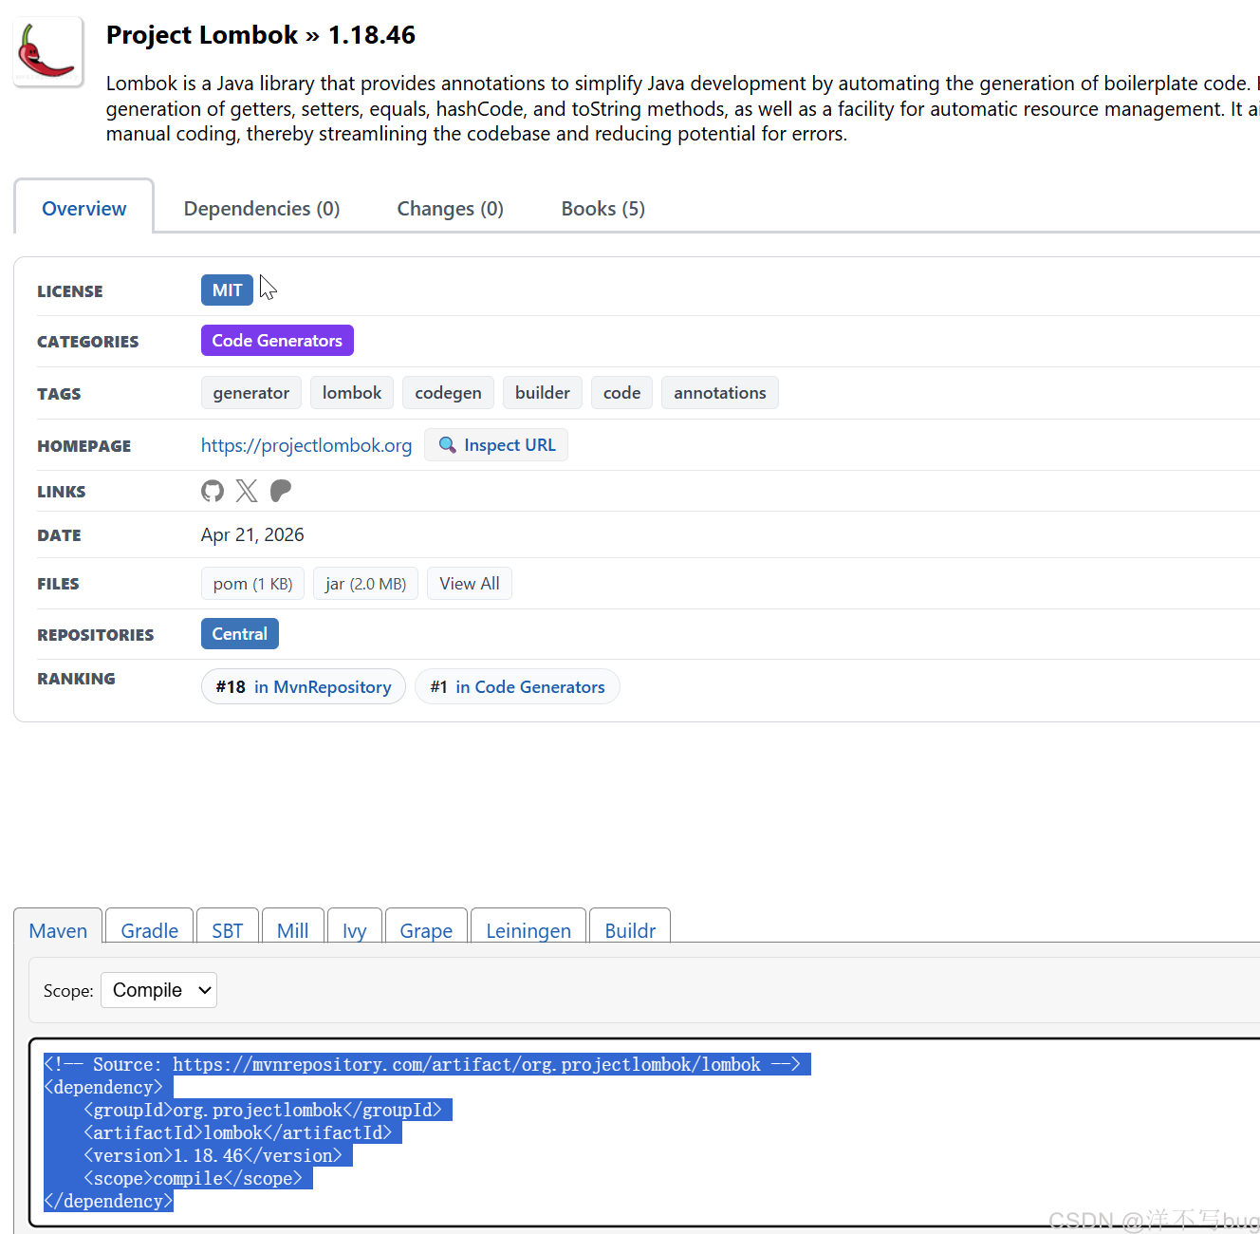Open the GitHub link icon
1260x1234 pixels.
click(213, 491)
